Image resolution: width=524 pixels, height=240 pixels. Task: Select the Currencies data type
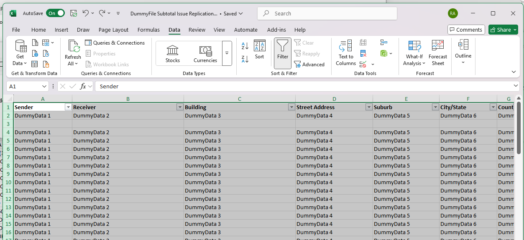[205, 53]
